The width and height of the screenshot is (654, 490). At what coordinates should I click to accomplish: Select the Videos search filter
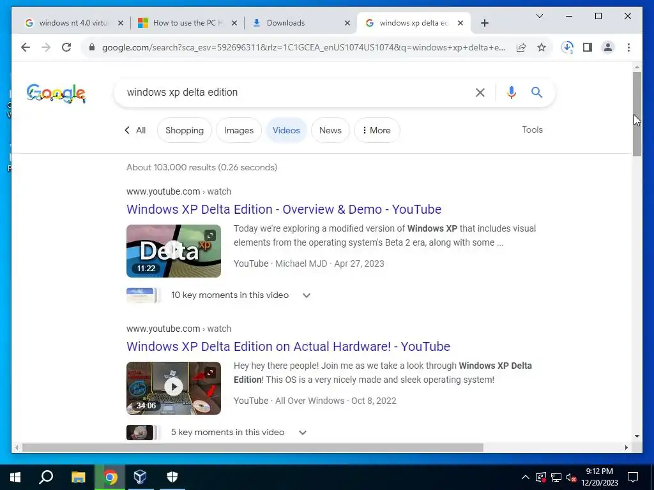[x=286, y=130]
